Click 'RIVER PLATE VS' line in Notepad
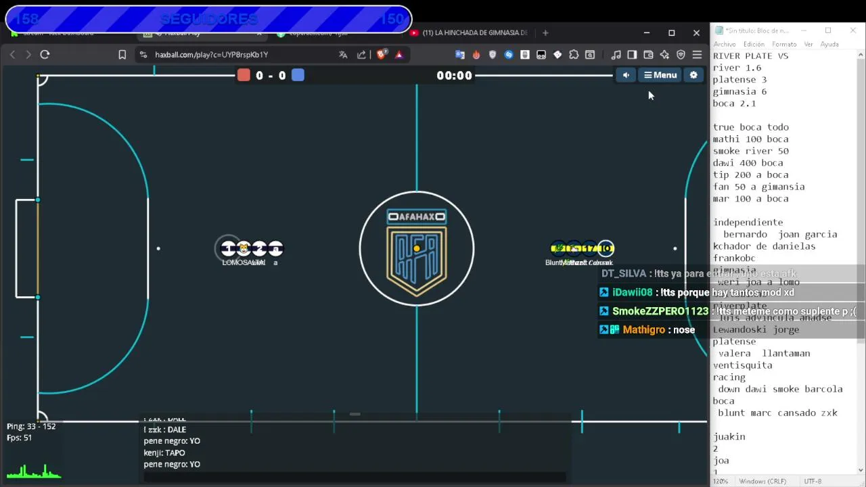Image resolution: width=866 pixels, height=487 pixels. tap(750, 56)
